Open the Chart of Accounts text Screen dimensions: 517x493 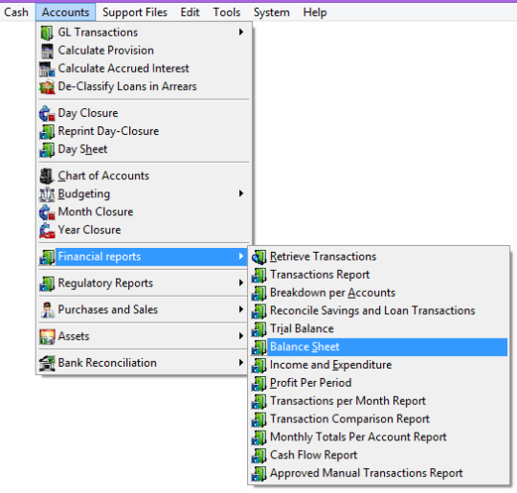point(103,176)
